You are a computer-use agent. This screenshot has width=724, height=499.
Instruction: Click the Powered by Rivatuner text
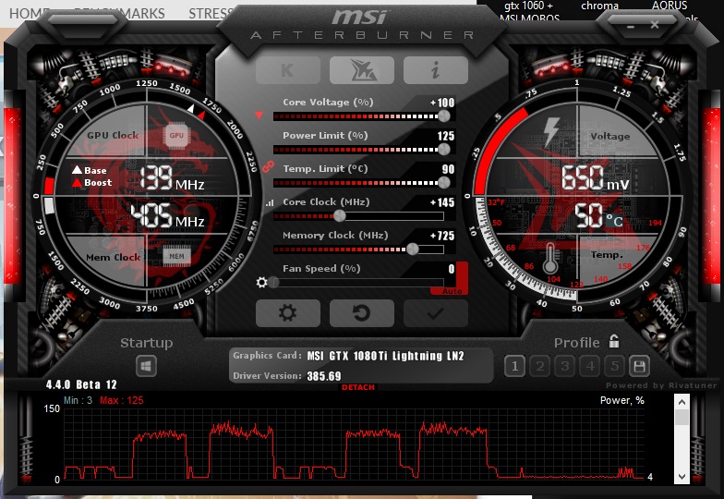pyautogui.click(x=661, y=385)
